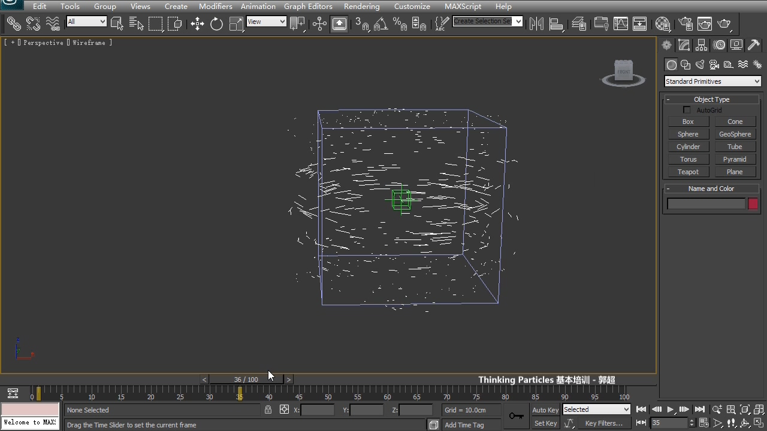The image size is (767, 431).
Task: Open the reference coordinate system dropdown View
Action: pyautogui.click(x=266, y=22)
